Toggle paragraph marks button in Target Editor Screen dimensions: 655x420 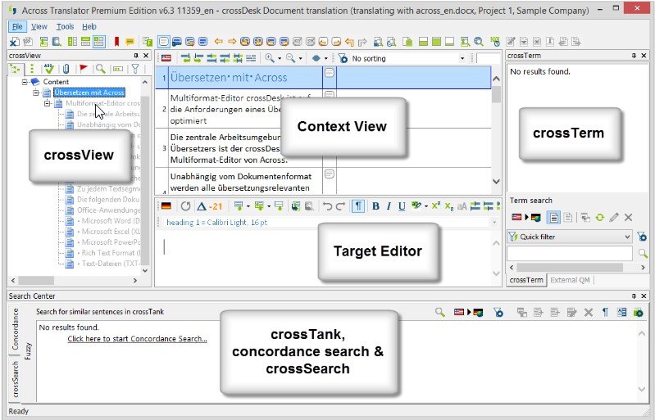point(358,206)
